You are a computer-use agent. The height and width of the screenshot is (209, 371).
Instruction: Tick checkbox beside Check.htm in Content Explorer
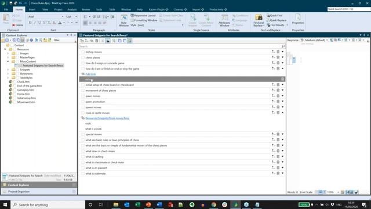[14, 82]
